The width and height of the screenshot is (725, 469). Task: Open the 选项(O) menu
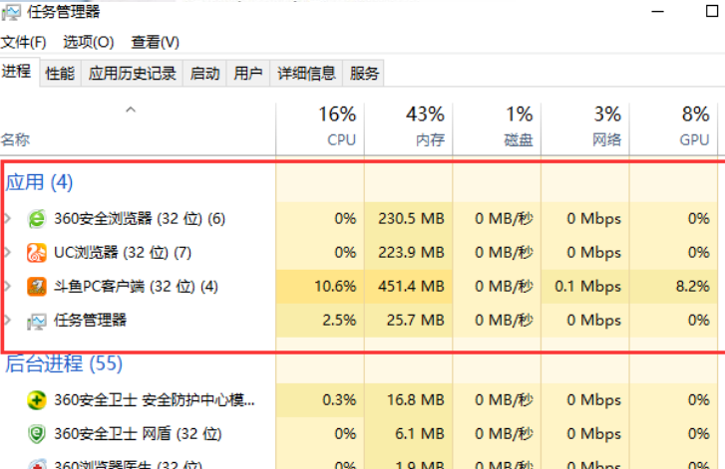[89, 42]
